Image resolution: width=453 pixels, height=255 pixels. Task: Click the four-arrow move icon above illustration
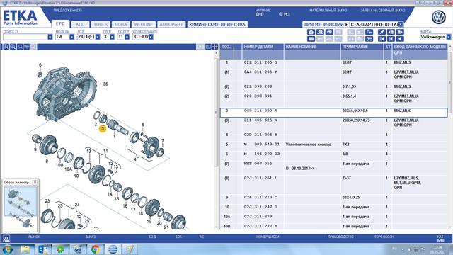tap(215, 47)
